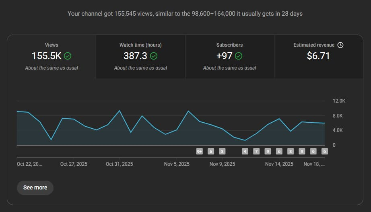
Task: Open the Subscribers metric tab
Action: click(x=229, y=56)
